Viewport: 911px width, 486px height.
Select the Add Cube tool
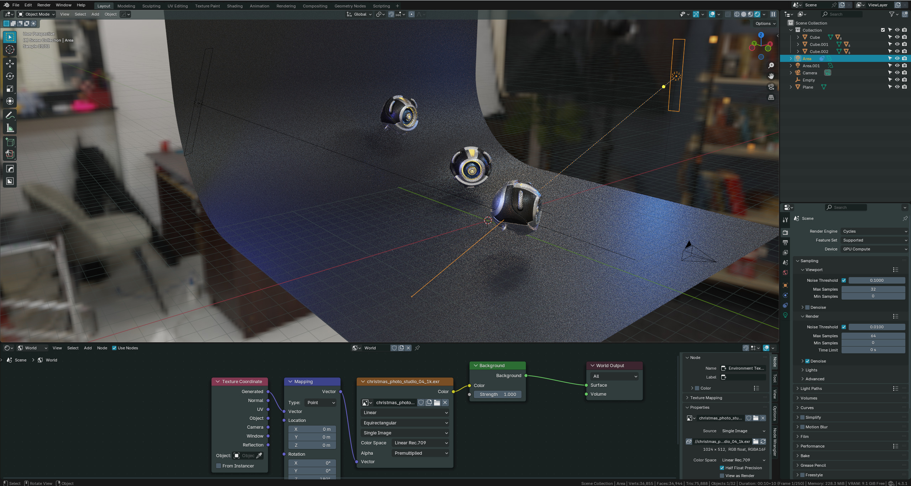(10, 142)
